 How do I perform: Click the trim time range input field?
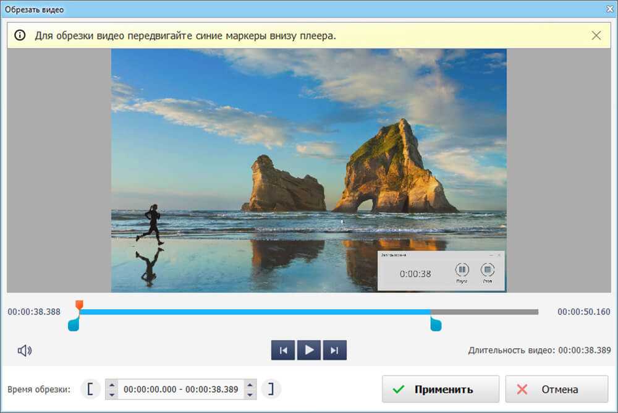(180, 390)
